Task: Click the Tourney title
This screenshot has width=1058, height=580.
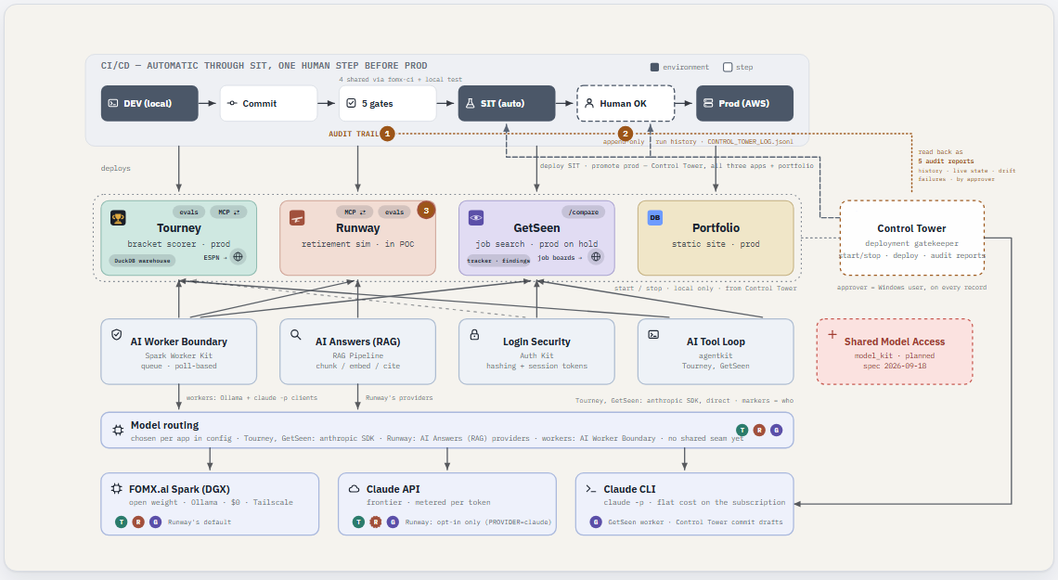Action: (x=179, y=228)
